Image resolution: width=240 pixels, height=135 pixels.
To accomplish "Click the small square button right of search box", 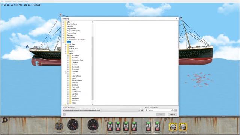I will pos(176,110).
